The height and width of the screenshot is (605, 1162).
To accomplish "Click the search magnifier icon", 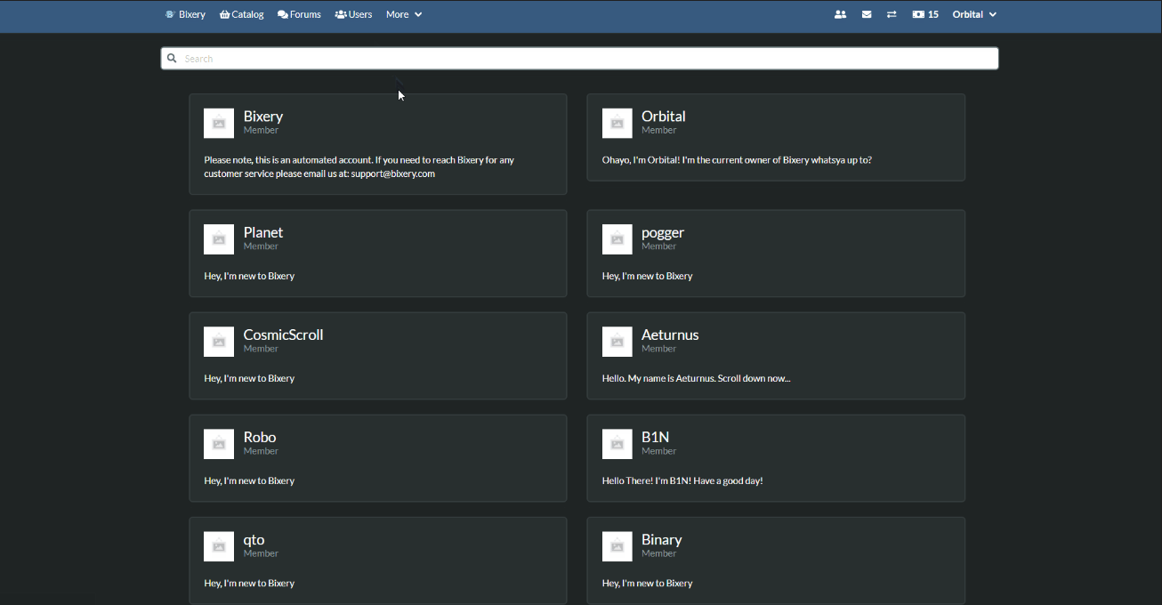I will point(173,59).
